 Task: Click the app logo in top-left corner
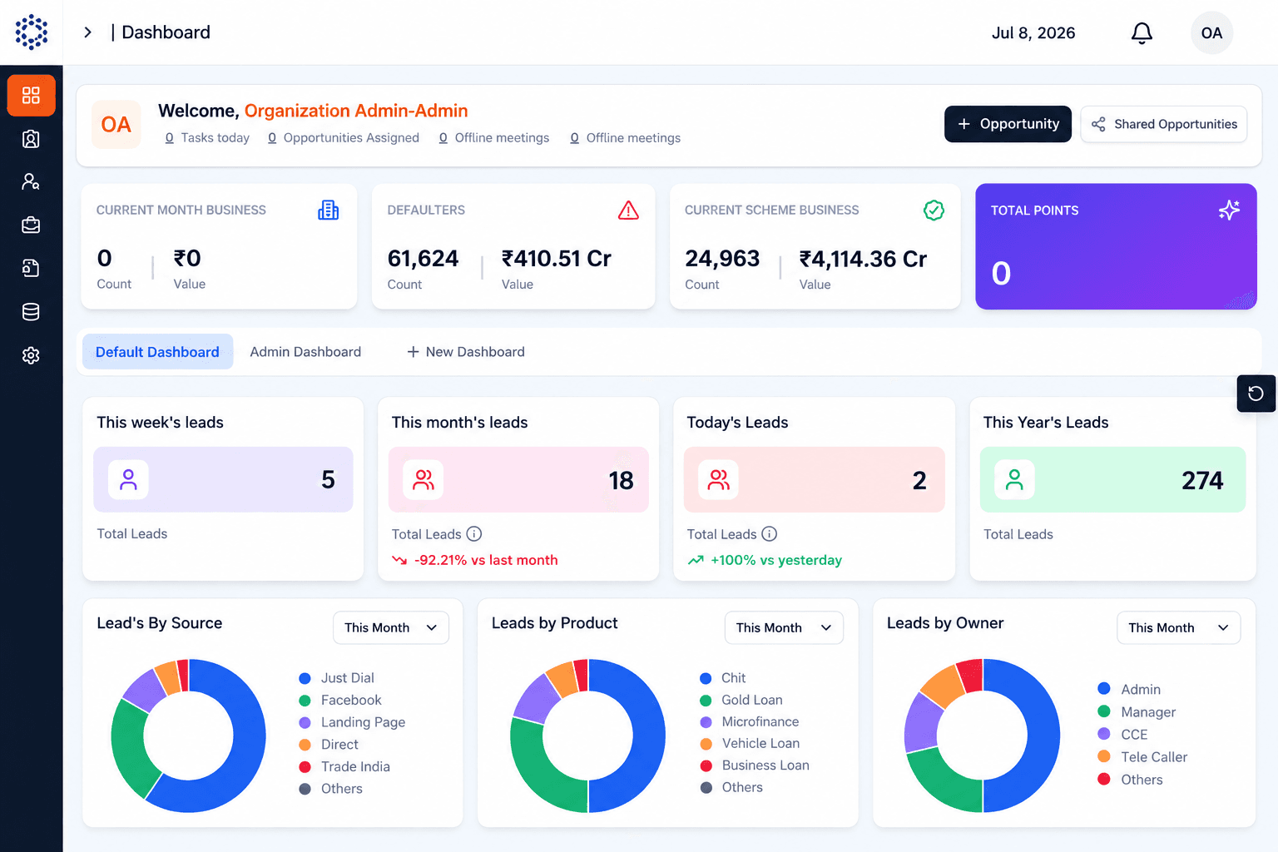[32, 32]
